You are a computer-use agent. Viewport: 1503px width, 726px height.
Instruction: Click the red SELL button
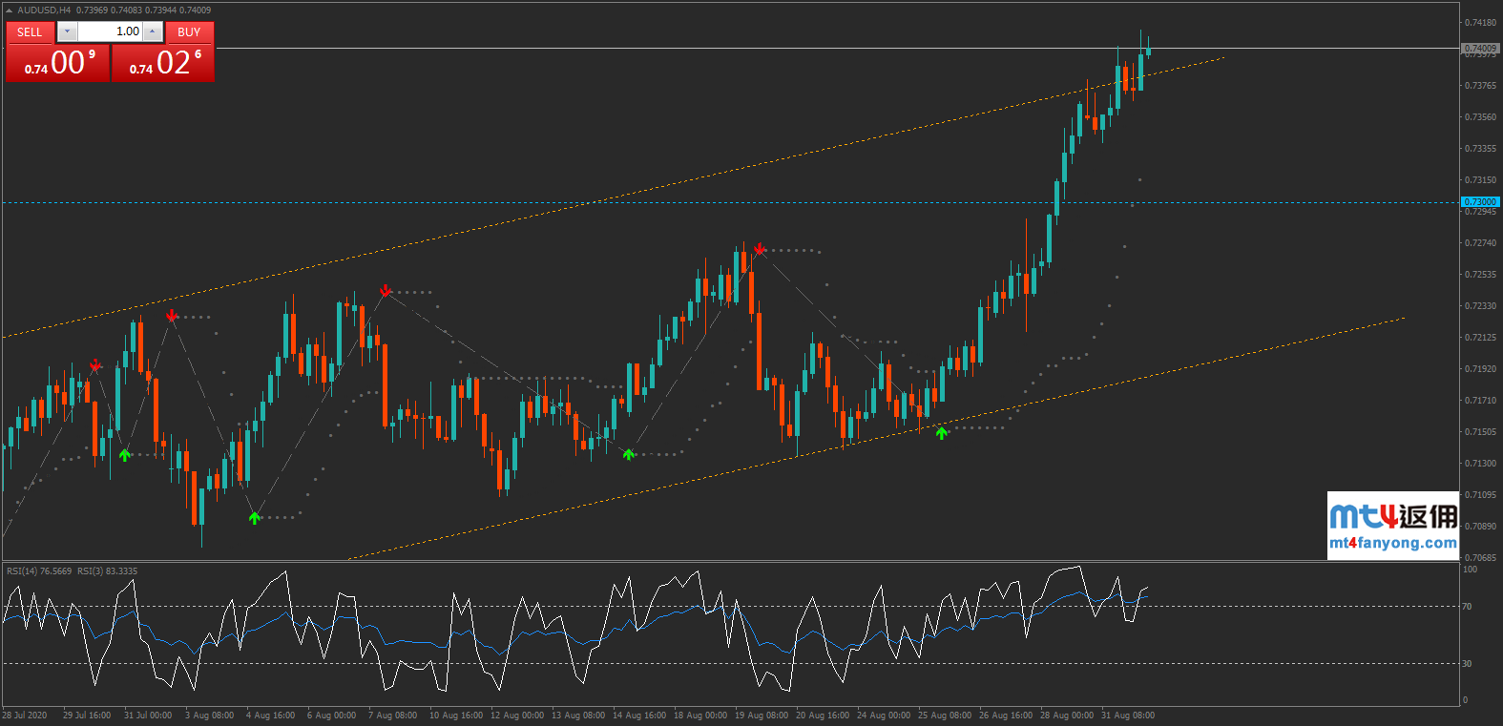point(30,32)
